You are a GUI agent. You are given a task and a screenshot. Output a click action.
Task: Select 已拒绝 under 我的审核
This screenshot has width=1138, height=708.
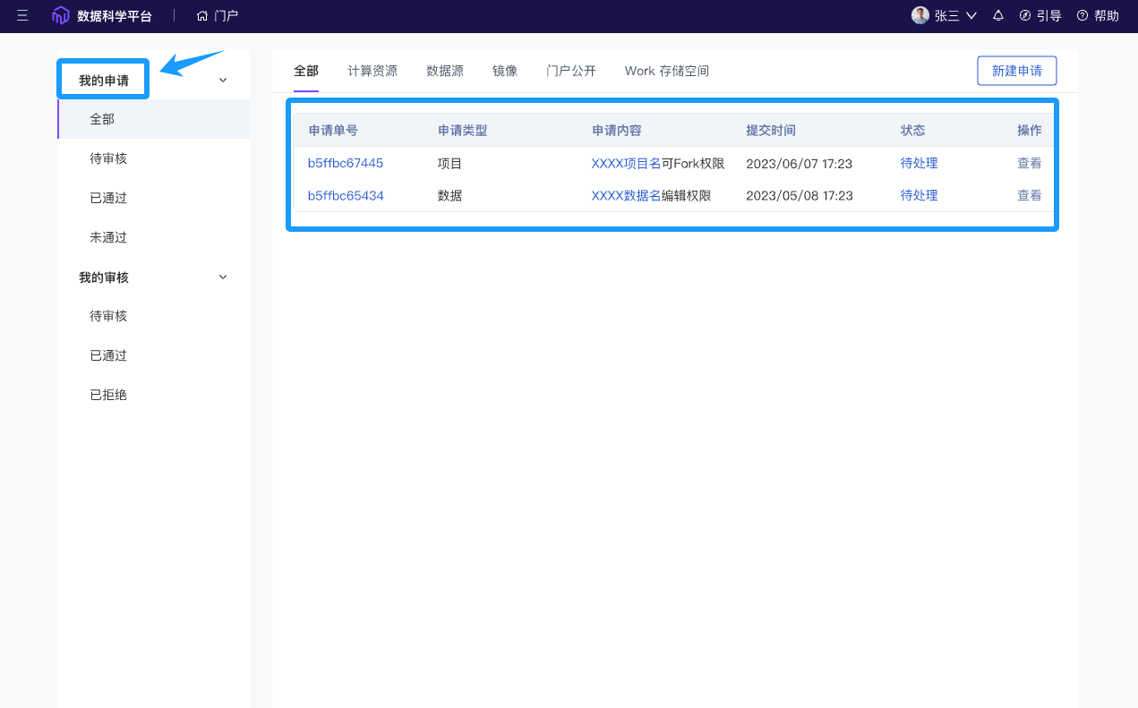click(x=108, y=395)
